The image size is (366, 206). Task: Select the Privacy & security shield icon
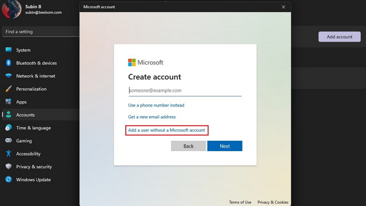(9, 167)
